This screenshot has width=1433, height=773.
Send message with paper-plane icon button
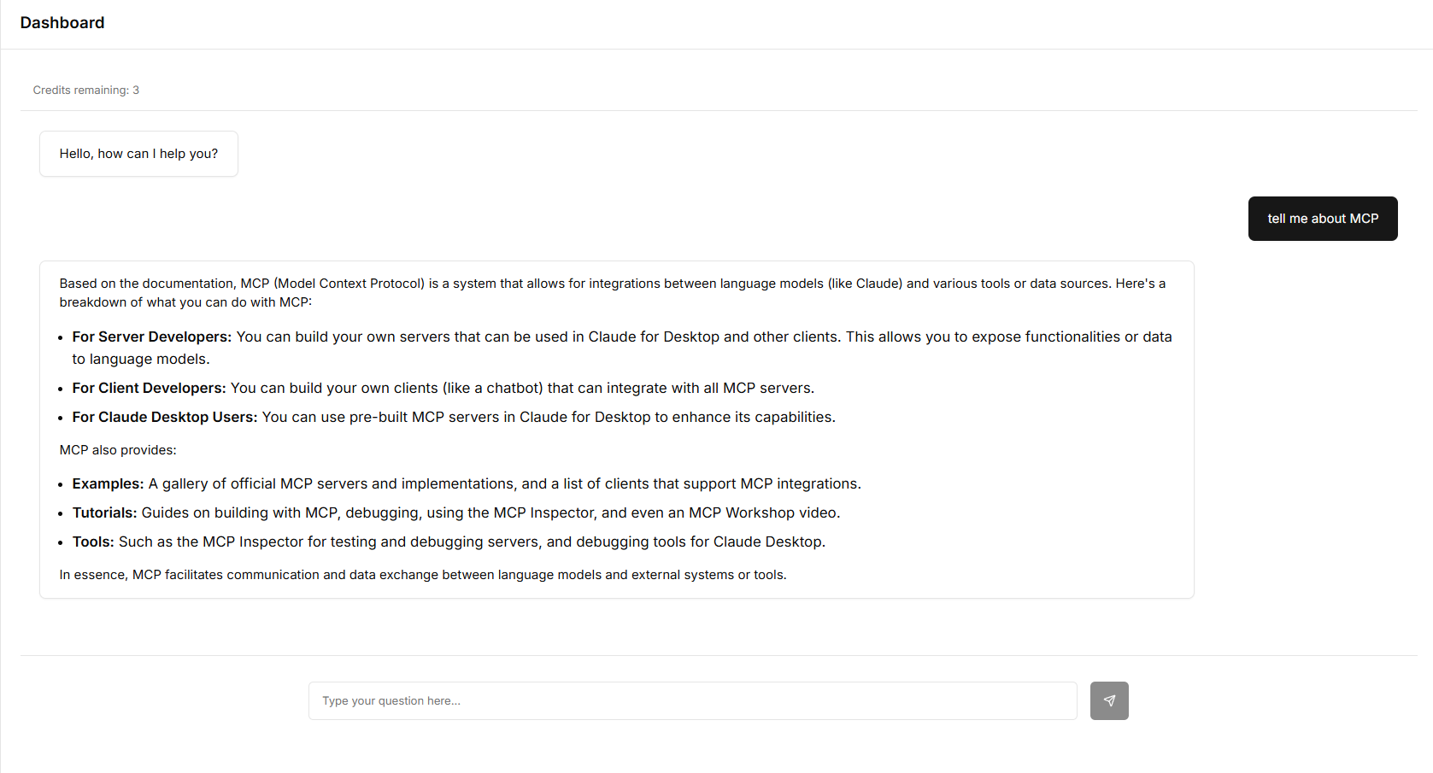pos(1109,700)
